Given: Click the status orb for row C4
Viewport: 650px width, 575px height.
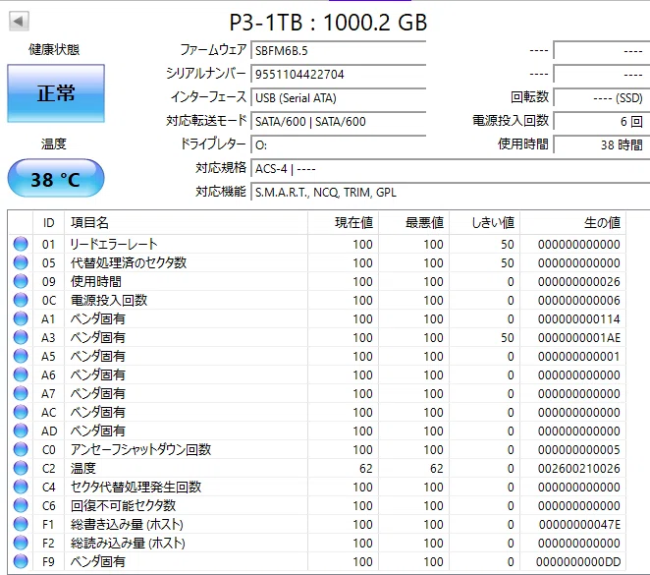Looking at the screenshot, I should pos(21,487).
